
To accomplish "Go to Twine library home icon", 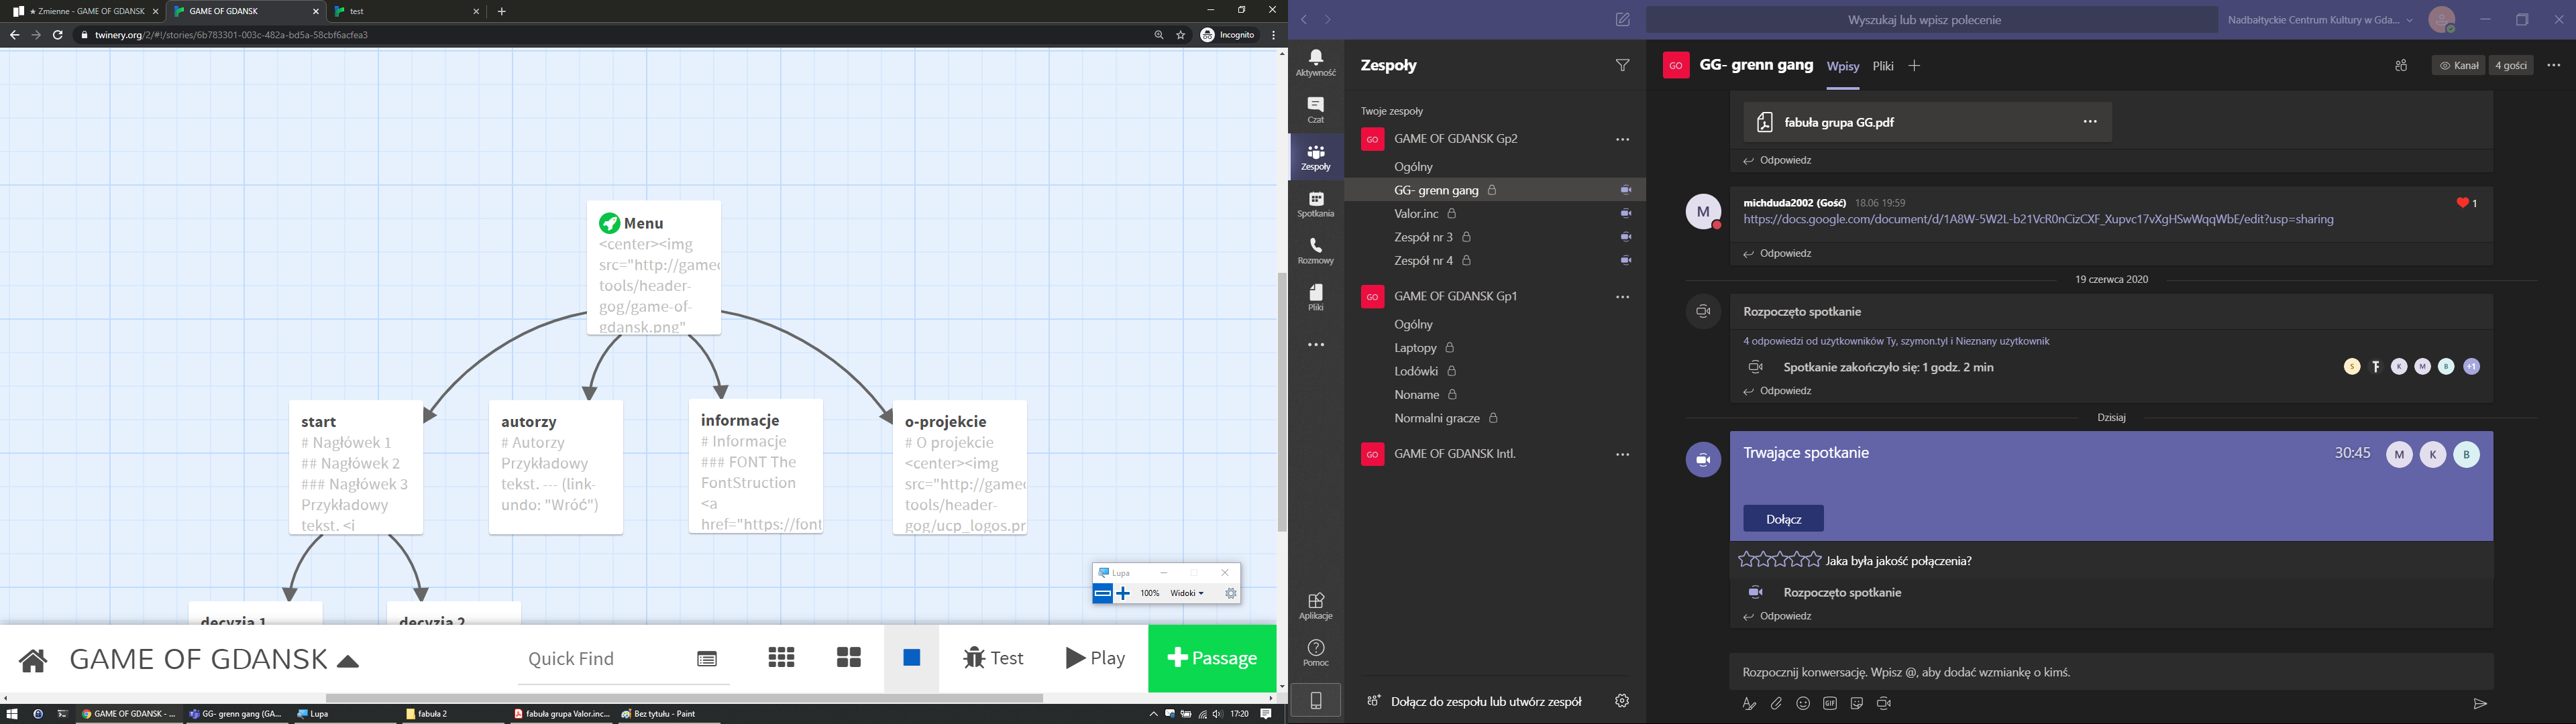I will (x=33, y=660).
